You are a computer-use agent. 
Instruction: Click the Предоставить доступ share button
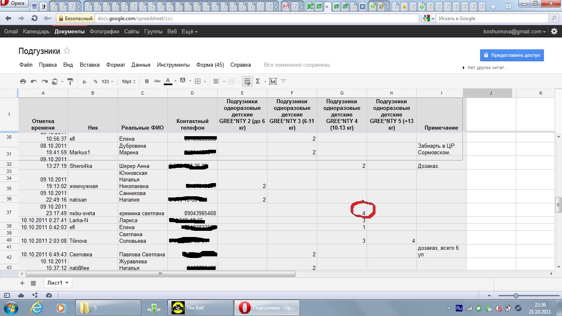[x=512, y=55]
